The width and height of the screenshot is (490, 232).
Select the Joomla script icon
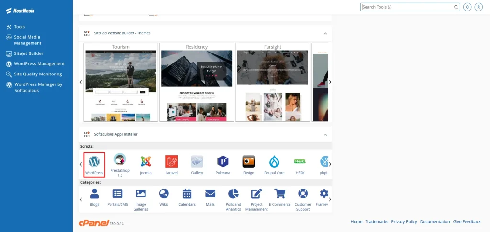point(145,165)
